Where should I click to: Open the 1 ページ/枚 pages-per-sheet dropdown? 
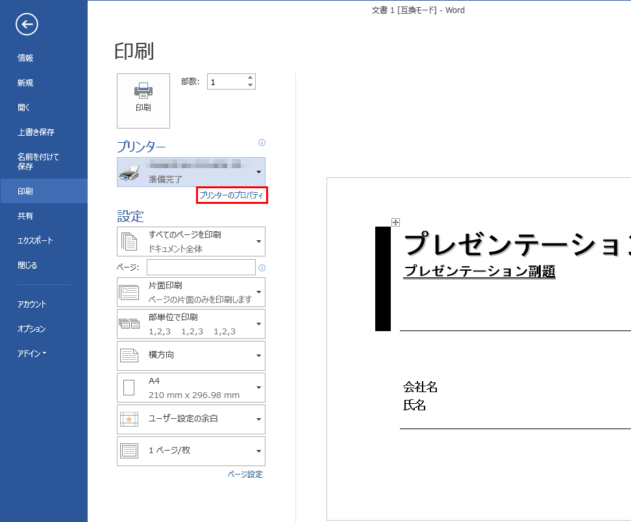(x=191, y=451)
